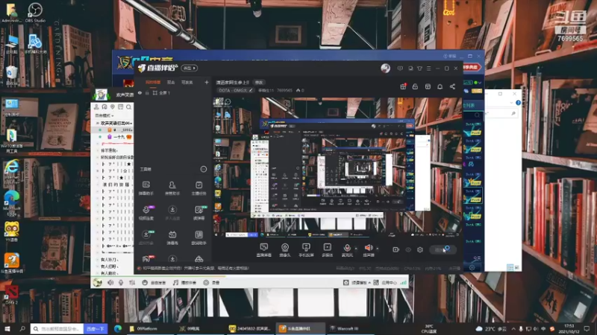Click the blue help icon in white window
The height and width of the screenshot is (335, 597).
pyautogui.click(x=518, y=103)
